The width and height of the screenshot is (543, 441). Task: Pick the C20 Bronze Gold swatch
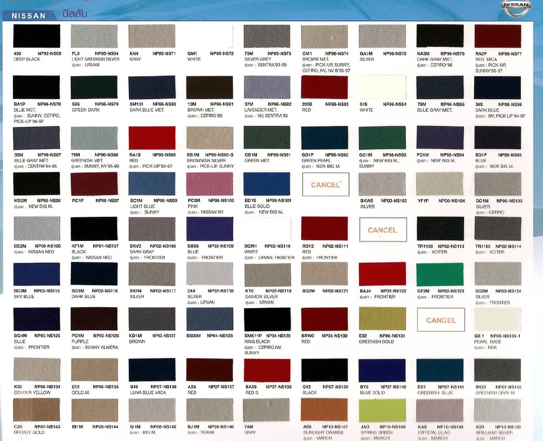(37, 410)
